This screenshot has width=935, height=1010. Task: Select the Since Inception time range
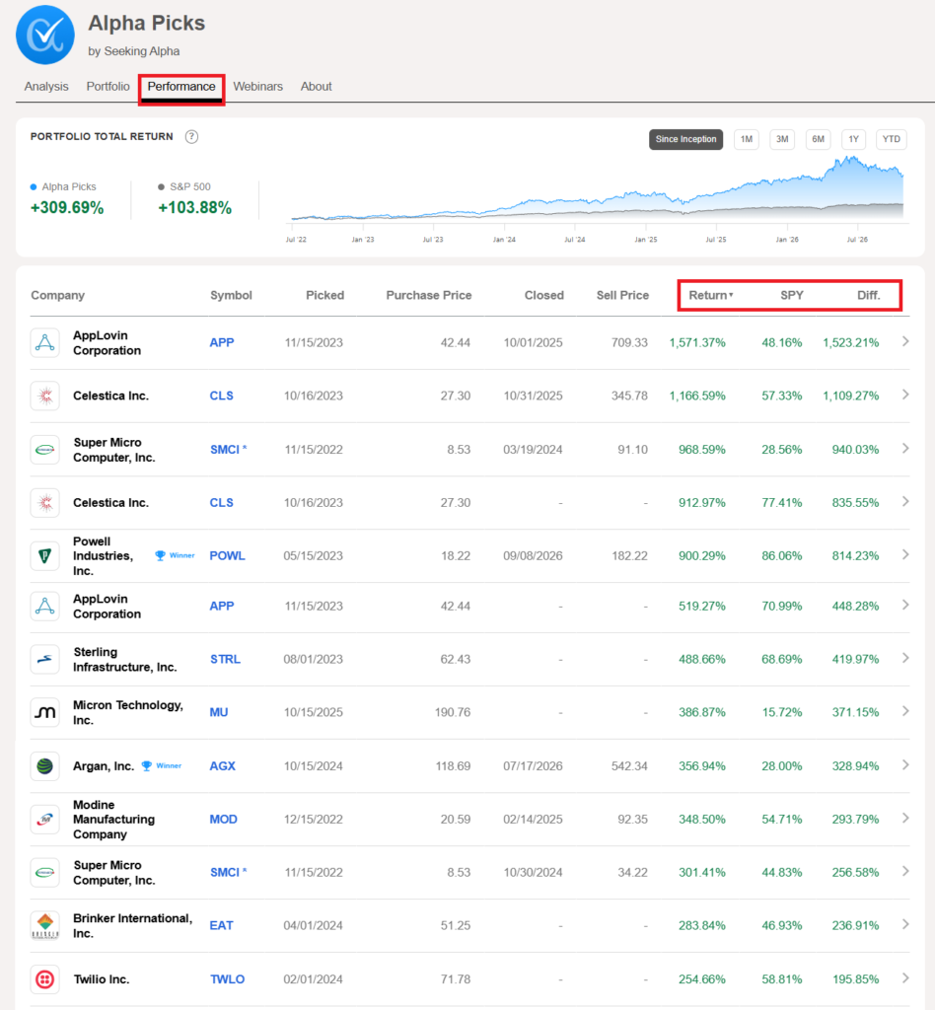tap(685, 139)
